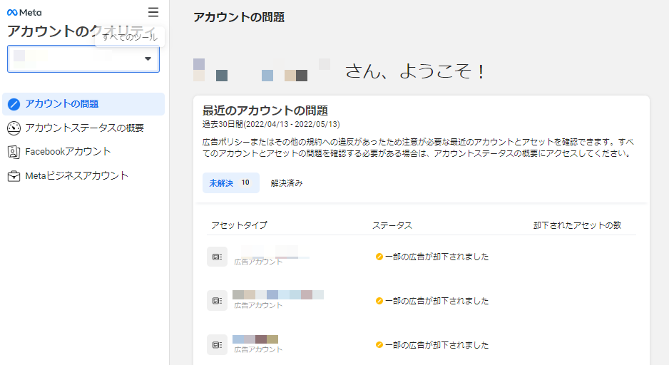Click the Facebookアカウント person icon
Screen dimensions: 669x365
(x=14, y=152)
